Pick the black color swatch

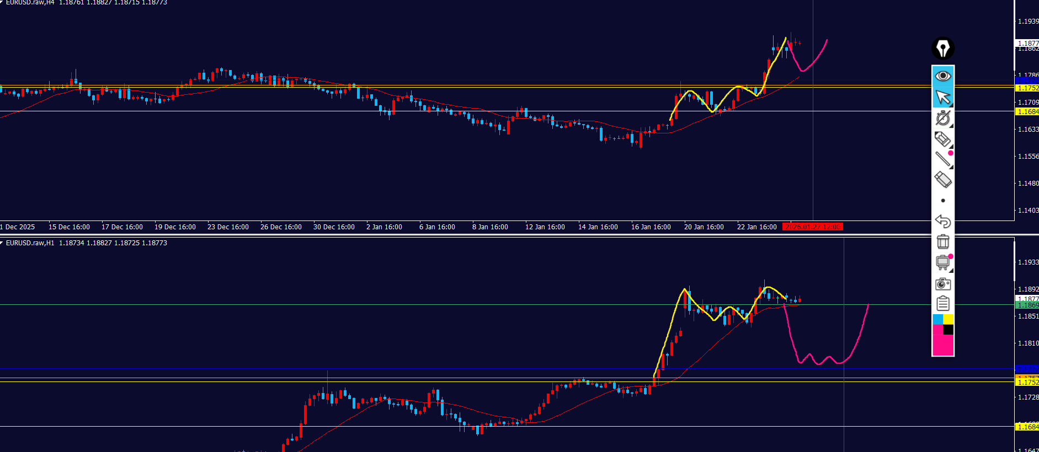click(948, 330)
